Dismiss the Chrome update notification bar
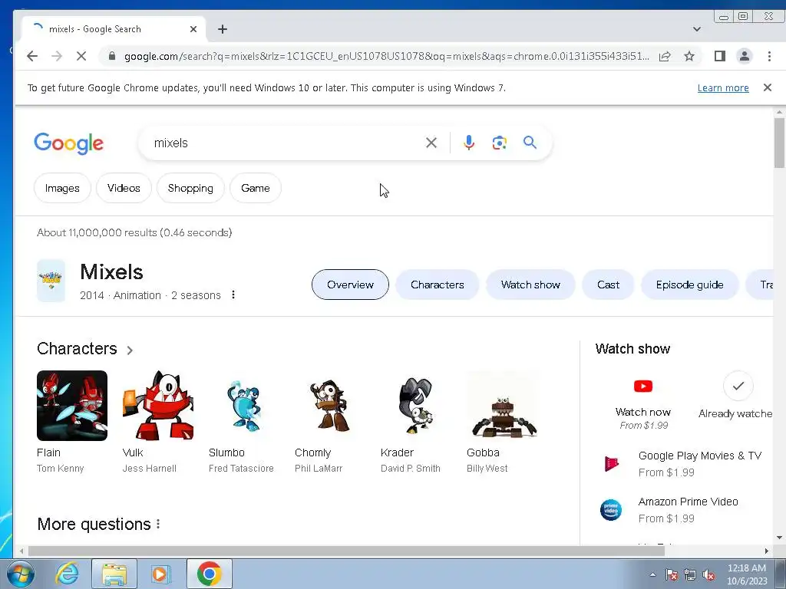This screenshot has height=589, width=786. (767, 87)
